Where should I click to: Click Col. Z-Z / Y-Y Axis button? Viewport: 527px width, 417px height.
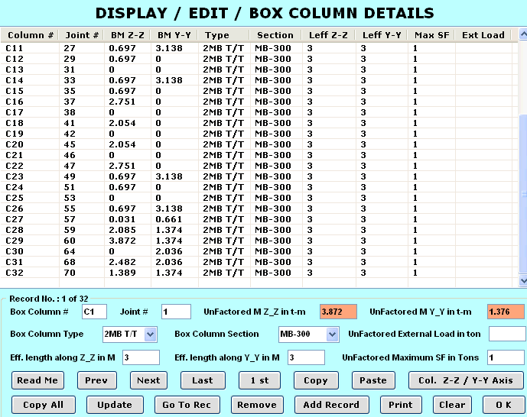pos(466,380)
